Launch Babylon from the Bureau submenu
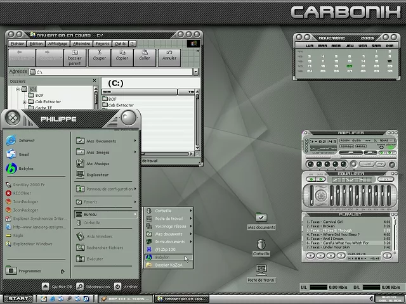The width and height of the screenshot is (406, 304). tap(162, 257)
